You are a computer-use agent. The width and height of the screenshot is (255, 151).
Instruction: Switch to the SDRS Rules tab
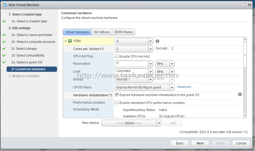click(123, 32)
